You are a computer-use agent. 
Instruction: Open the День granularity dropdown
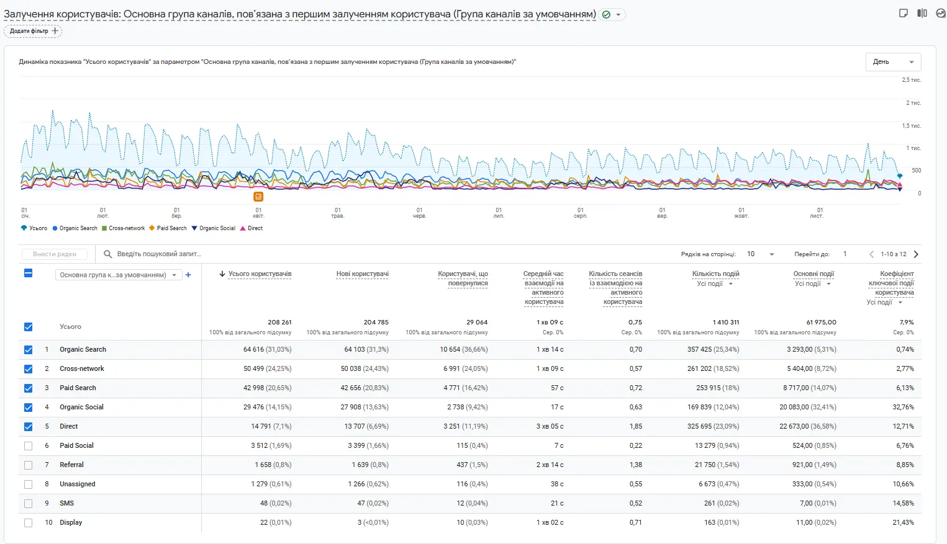(x=893, y=62)
